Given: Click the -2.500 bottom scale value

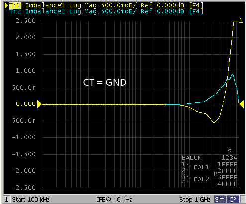Looking at the screenshot, I should [x=24, y=188].
